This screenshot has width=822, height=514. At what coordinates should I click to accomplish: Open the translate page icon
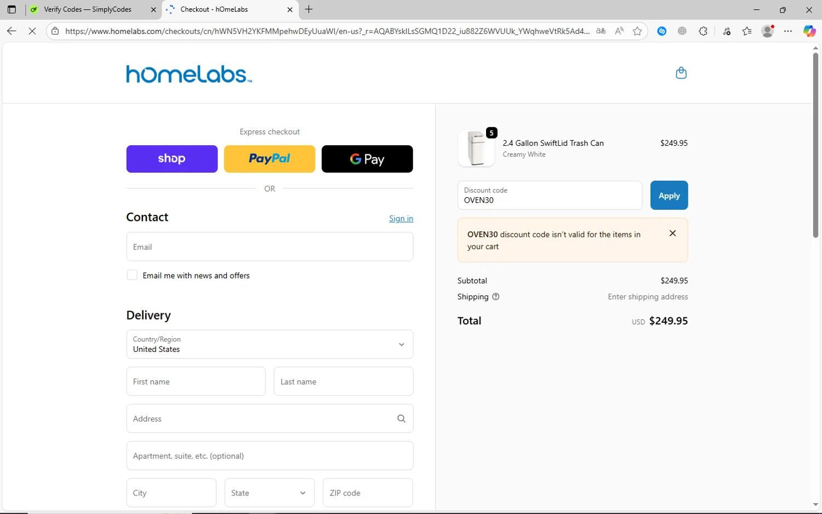(601, 31)
